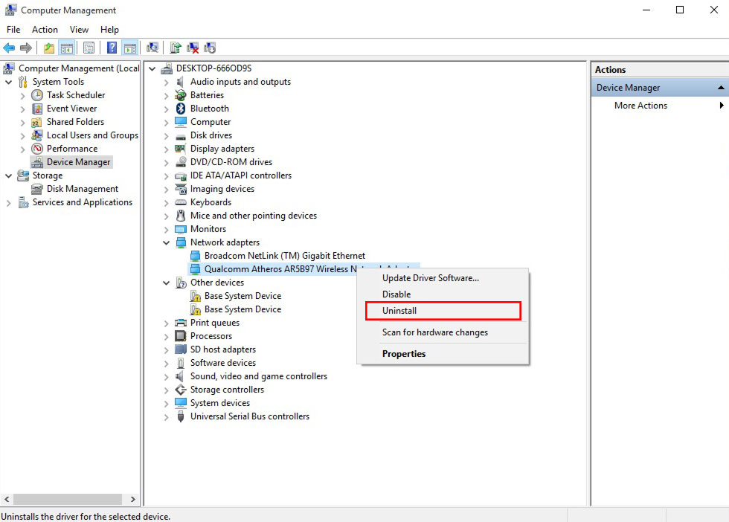
Task: Expand the Monitors node
Action: [x=167, y=229]
